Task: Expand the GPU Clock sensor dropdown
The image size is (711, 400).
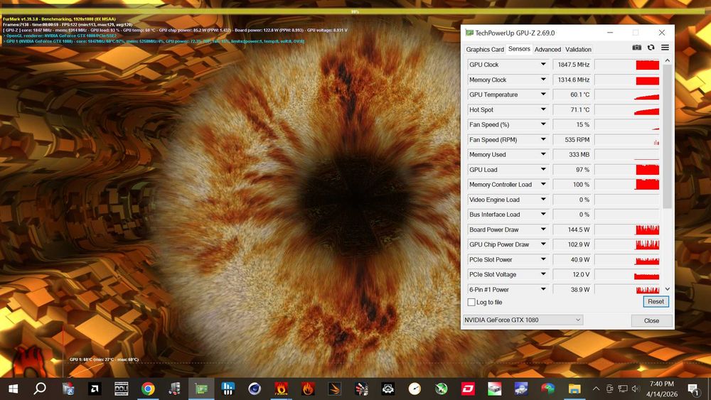Action: point(543,65)
